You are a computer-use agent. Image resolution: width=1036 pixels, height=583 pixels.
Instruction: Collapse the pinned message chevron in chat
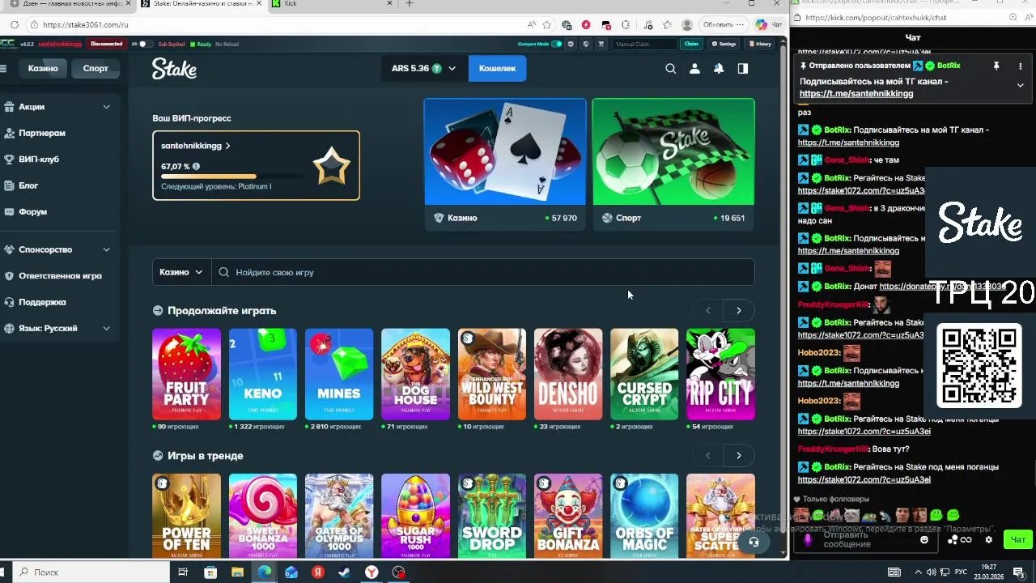[1020, 85]
